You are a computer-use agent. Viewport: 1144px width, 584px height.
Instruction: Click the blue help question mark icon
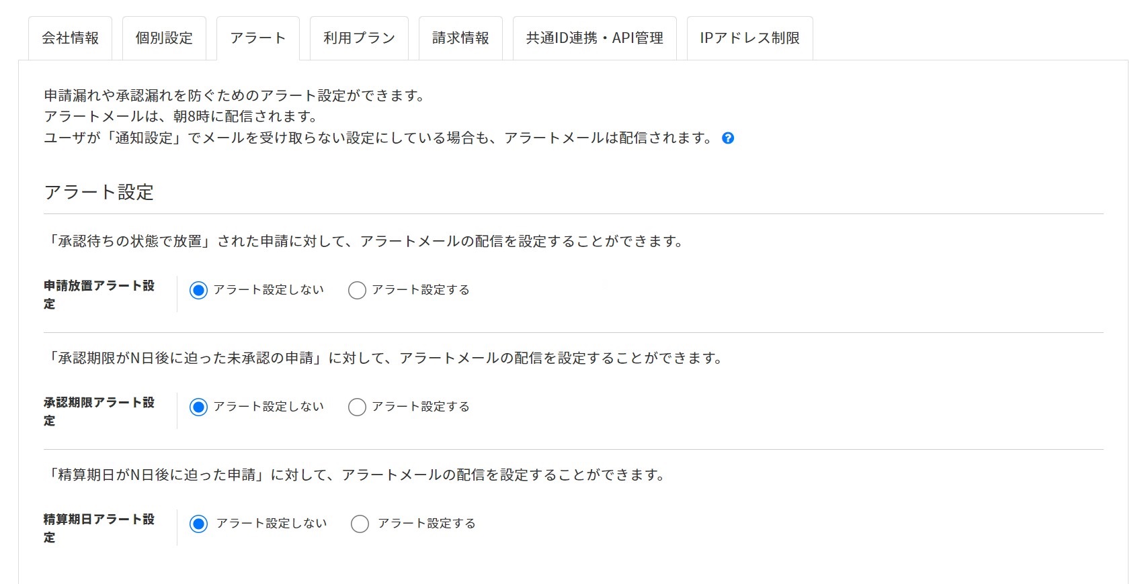[728, 138]
